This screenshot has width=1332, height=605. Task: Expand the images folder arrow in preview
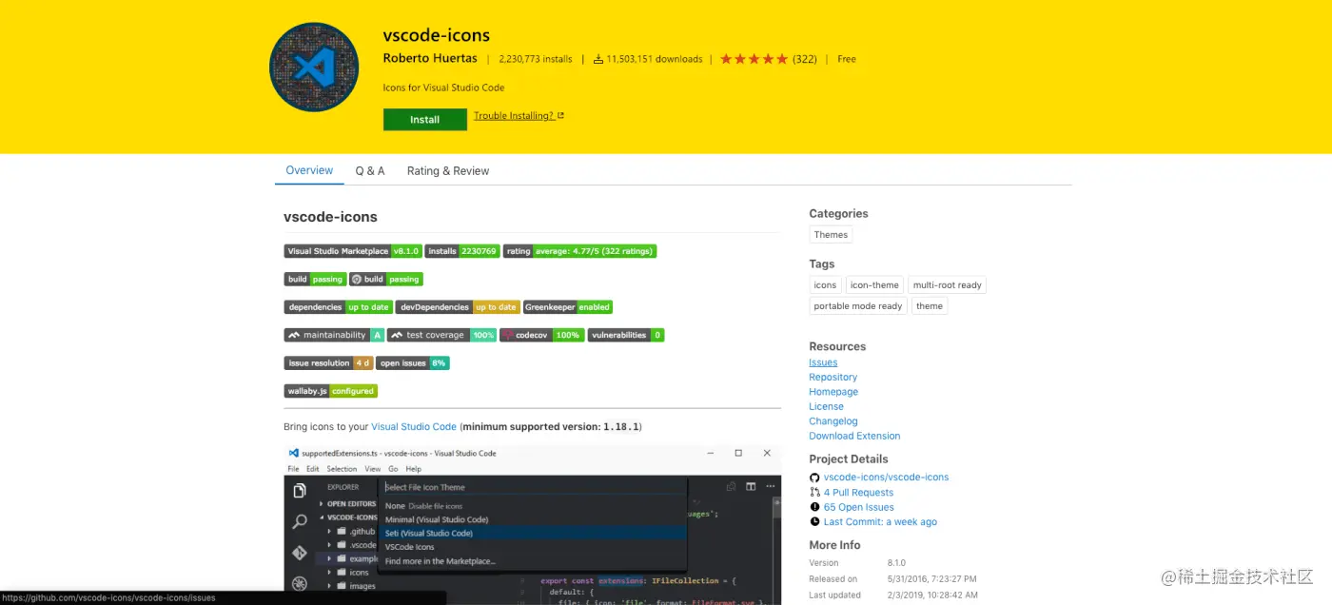click(330, 587)
